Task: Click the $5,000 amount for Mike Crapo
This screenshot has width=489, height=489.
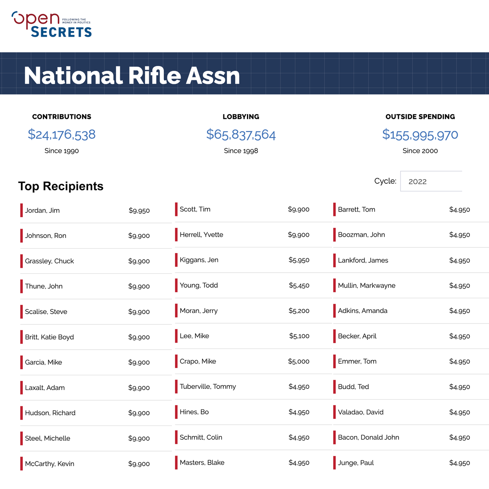Action: point(299,361)
